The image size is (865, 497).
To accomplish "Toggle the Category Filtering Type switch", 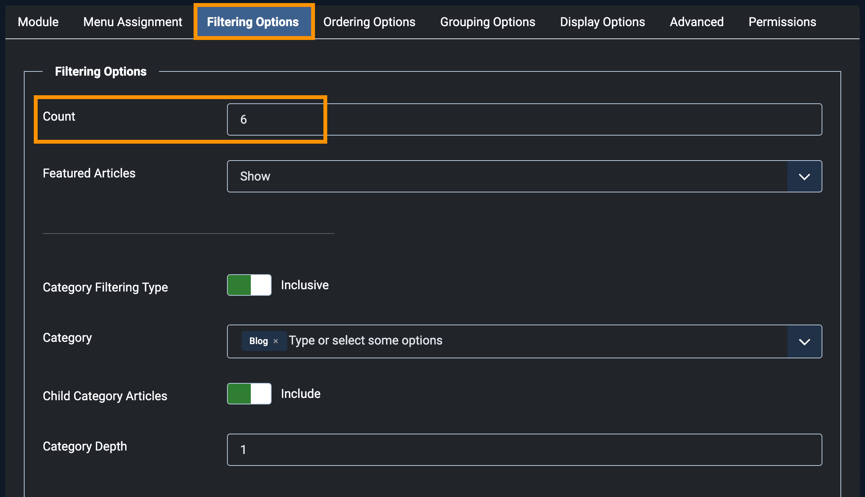I will click(249, 285).
